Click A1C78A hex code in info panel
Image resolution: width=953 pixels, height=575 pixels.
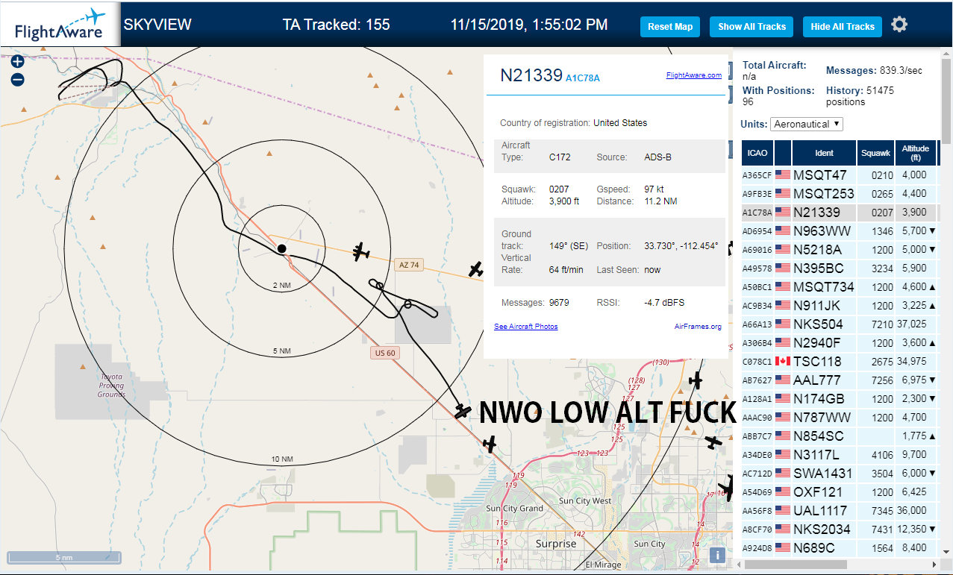(583, 78)
